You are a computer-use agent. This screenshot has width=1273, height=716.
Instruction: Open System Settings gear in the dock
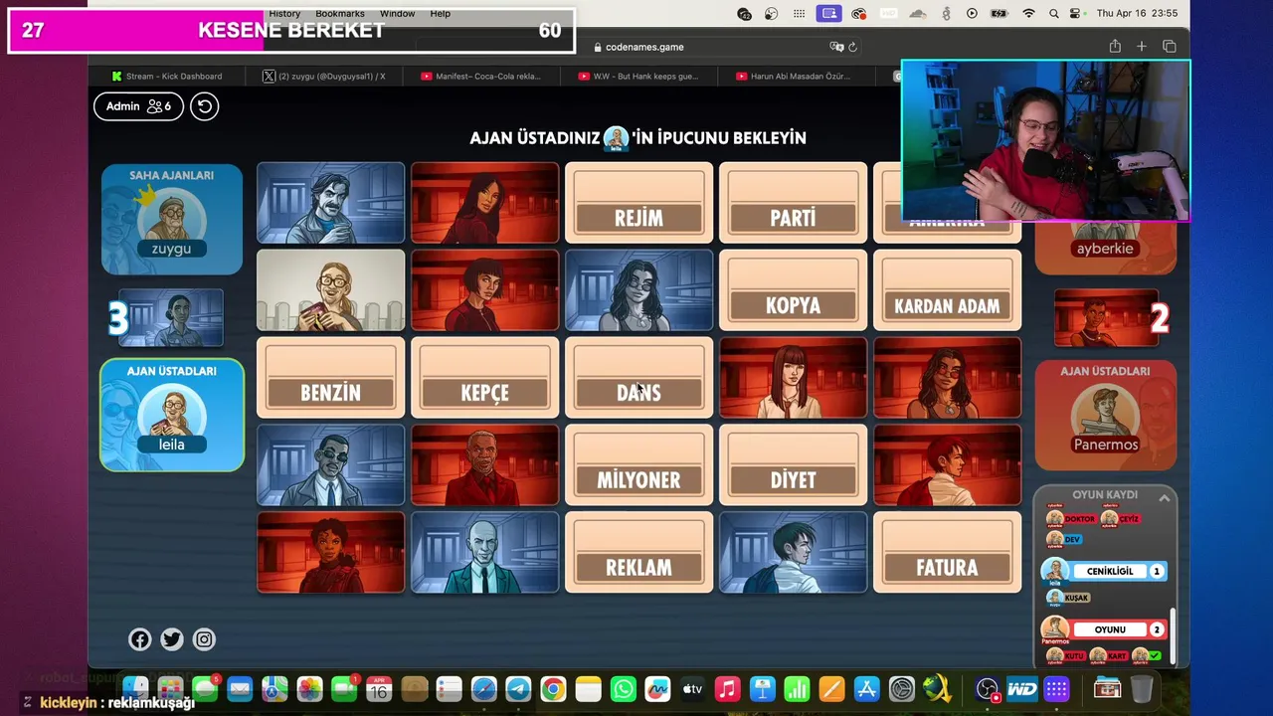[901, 689]
